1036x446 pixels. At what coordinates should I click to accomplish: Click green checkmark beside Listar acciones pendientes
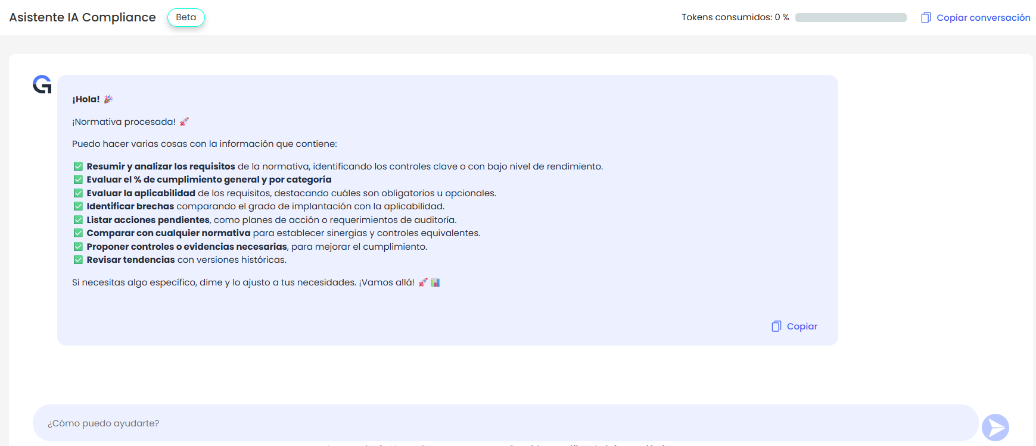tap(78, 220)
